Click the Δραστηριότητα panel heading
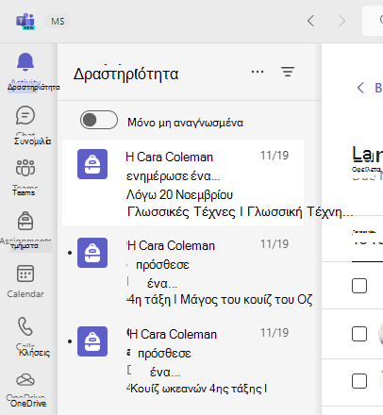The image size is (383, 415). tap(126, 75)
